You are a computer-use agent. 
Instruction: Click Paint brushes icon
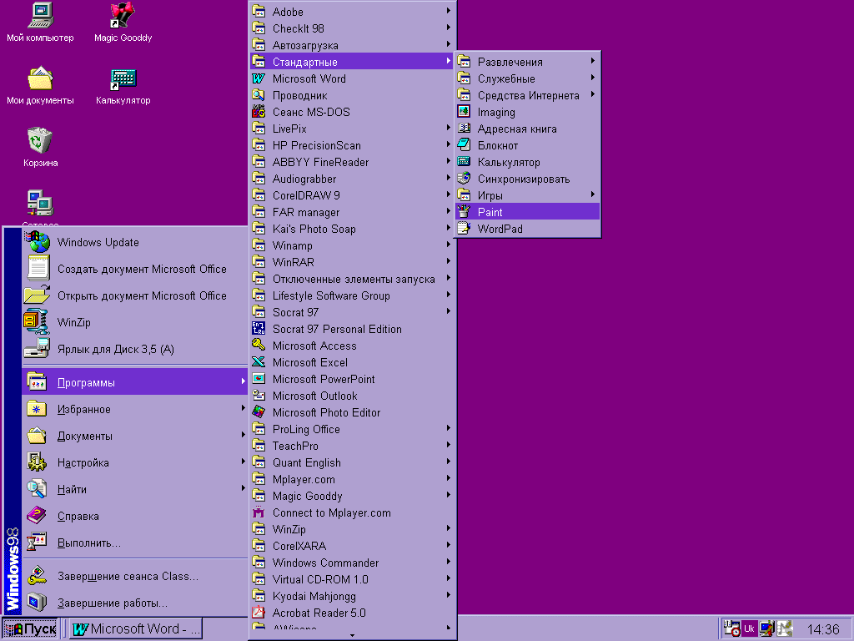464,211
